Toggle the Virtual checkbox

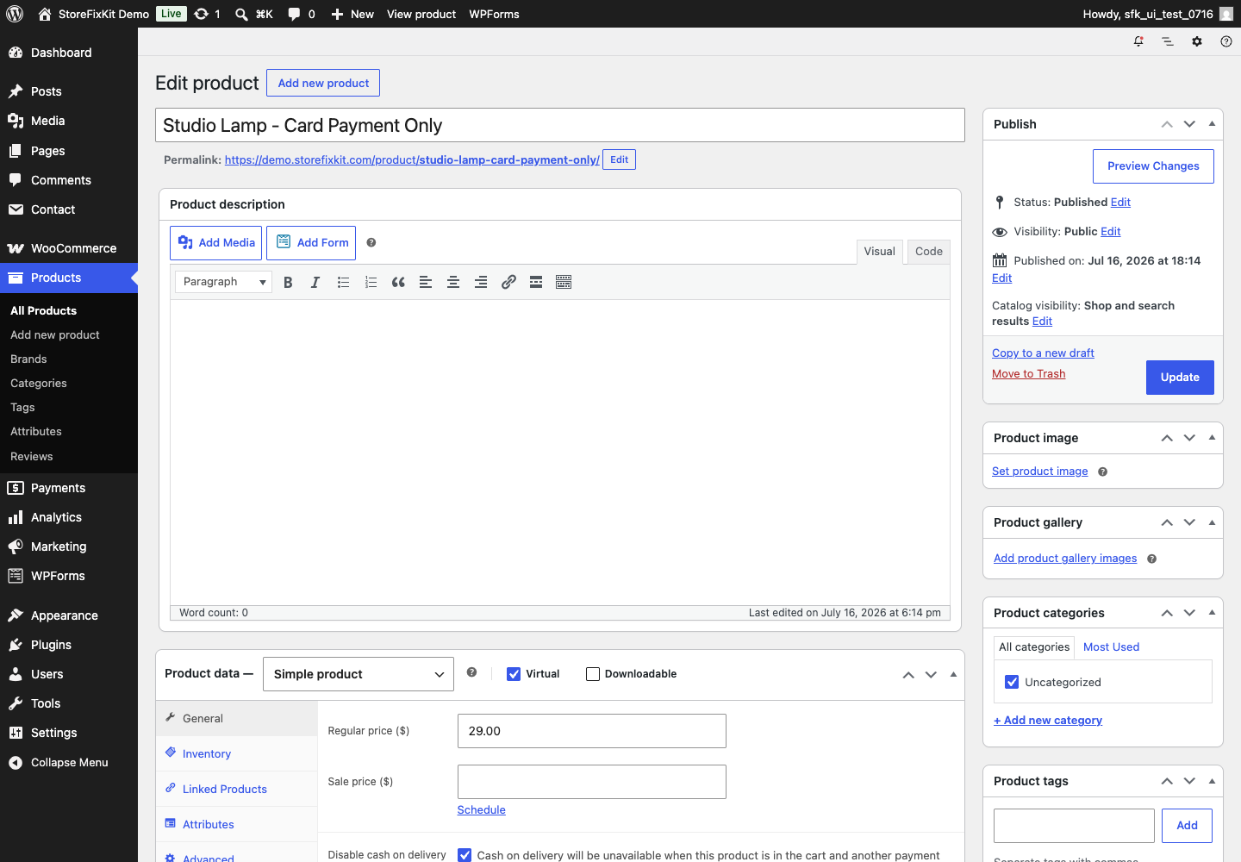514,674
